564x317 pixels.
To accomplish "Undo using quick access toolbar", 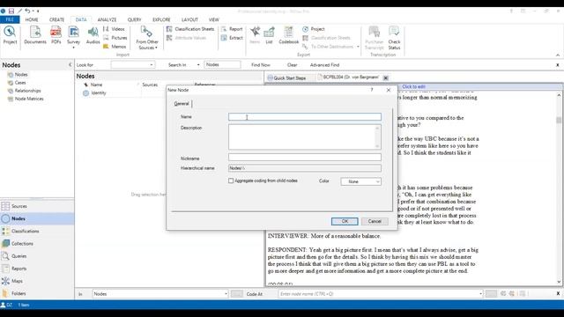I will [x=27, y=11].
